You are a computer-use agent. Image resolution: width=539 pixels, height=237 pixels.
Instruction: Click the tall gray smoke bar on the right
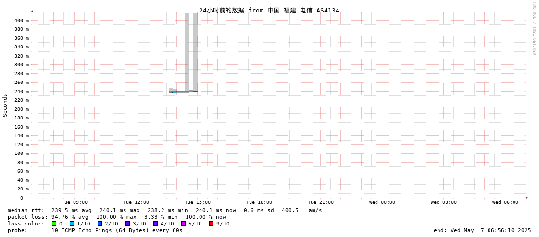coord(195,51)
